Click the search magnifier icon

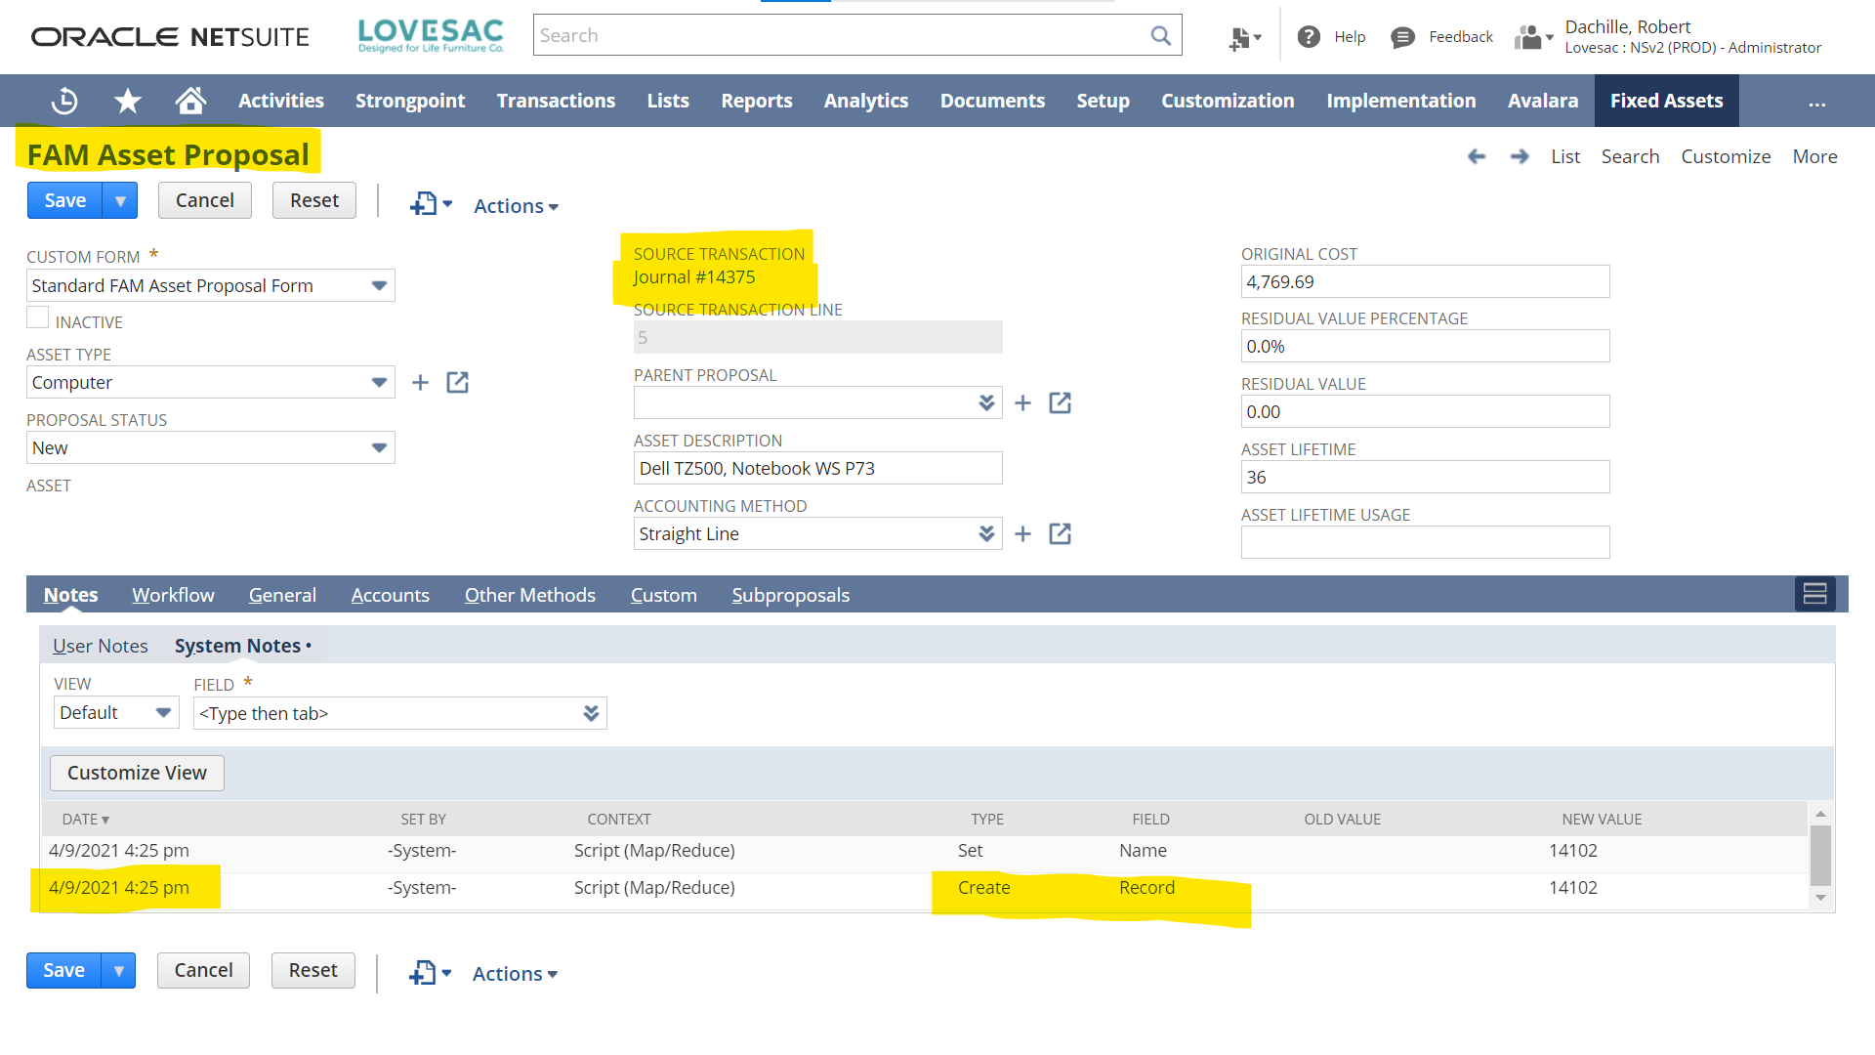pos(1160,36)
